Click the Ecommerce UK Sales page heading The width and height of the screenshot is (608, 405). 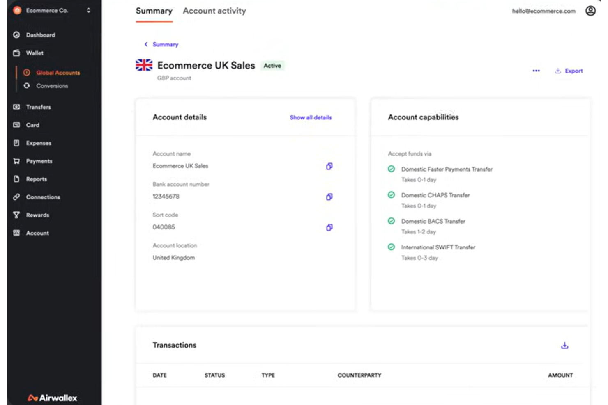(x=206, y=66)
